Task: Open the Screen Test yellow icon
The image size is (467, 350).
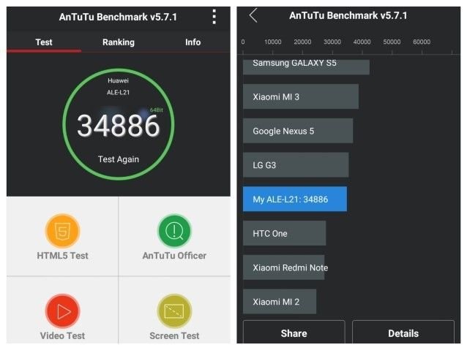Action: pos(174,311)
